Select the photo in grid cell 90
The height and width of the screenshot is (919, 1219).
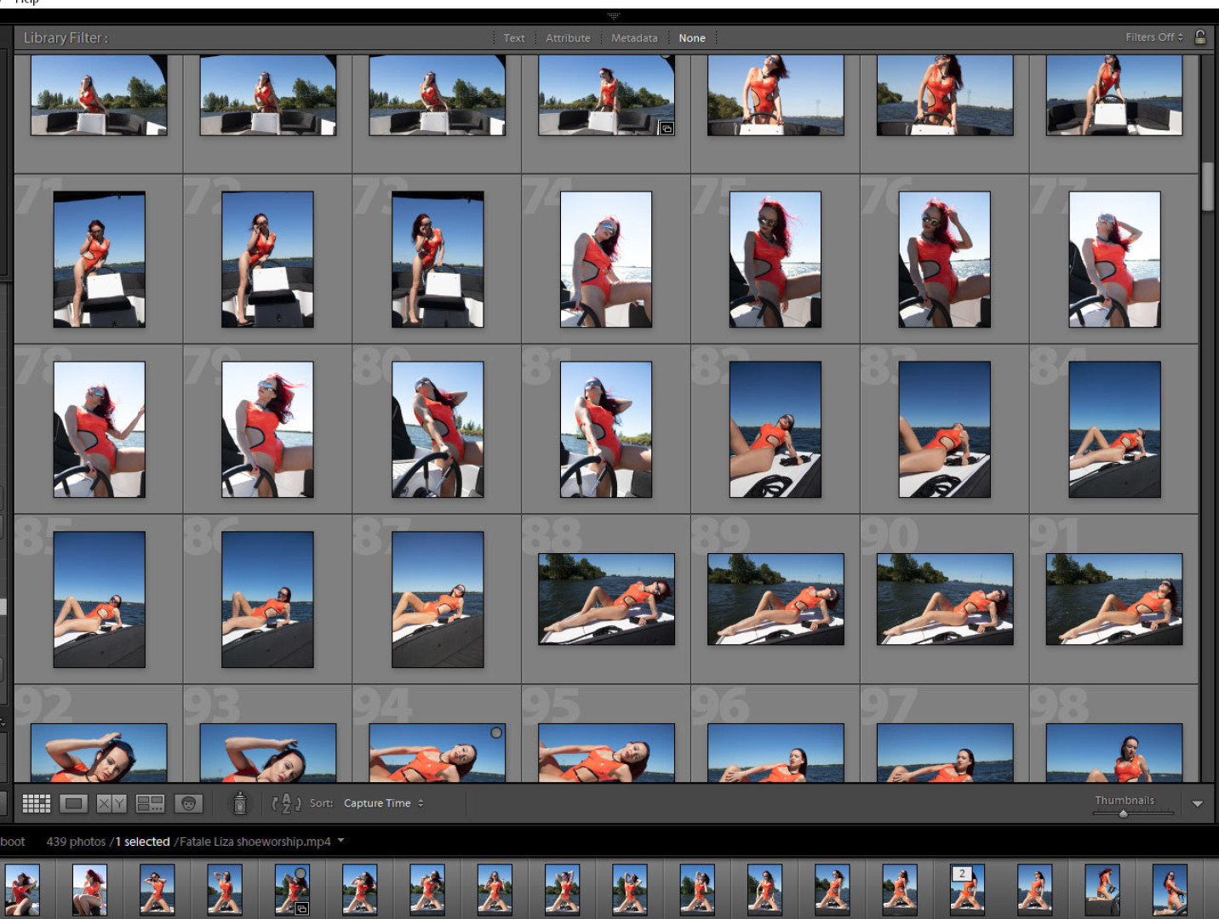(x=945, y=599)
